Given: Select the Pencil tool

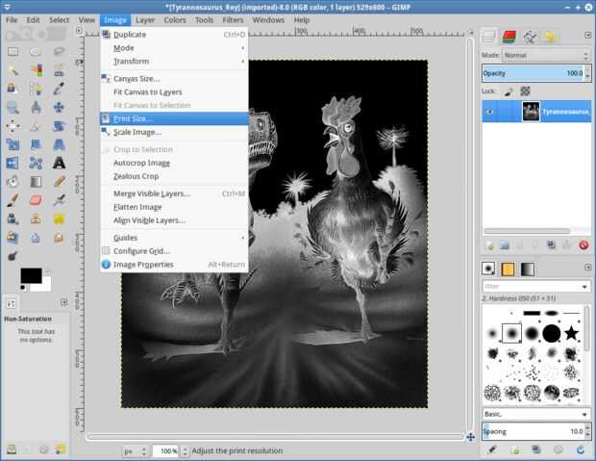Looking at the screenshot, I should pos(59,182).
